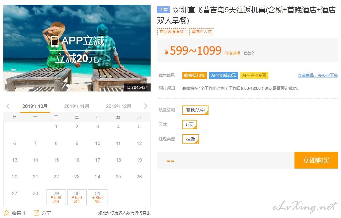Screen dimensions: 341x218
Task: Click price range 599~1099
Action: 193,50
